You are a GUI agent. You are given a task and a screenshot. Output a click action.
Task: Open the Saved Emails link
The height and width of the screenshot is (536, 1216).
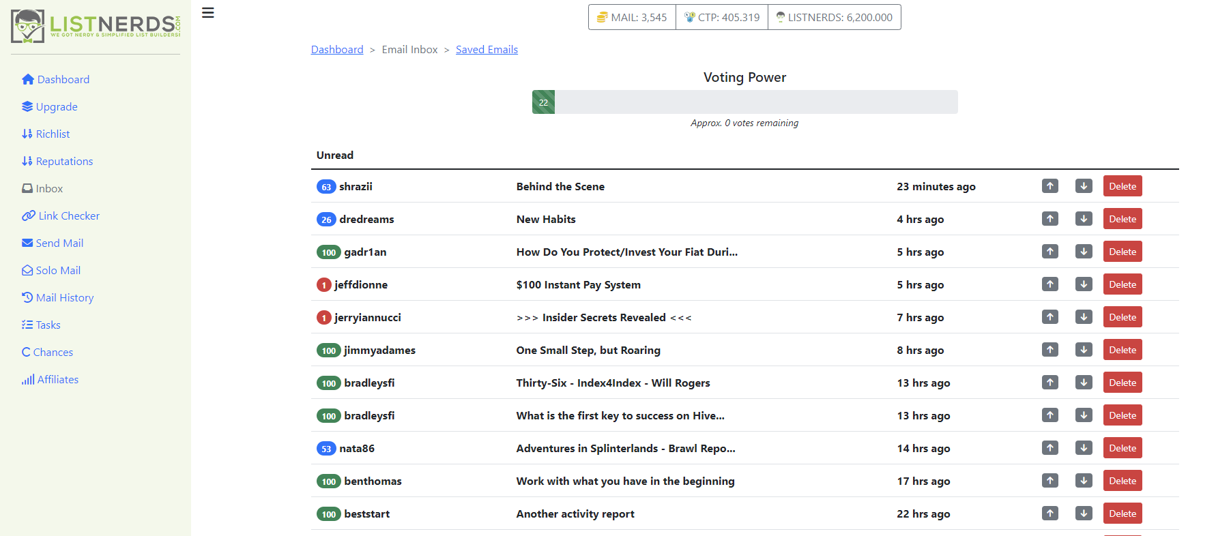(487, 49)
